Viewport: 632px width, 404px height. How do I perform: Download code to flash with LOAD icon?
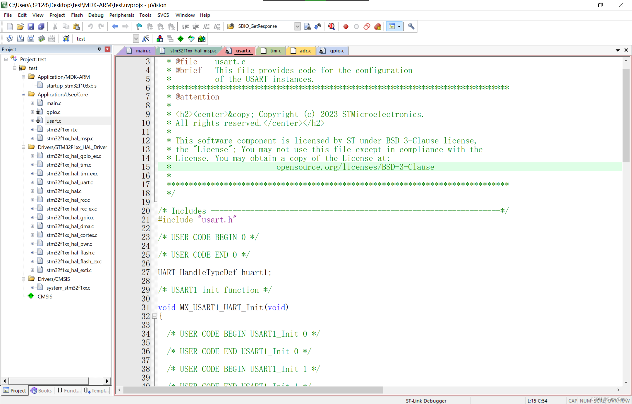66,39
